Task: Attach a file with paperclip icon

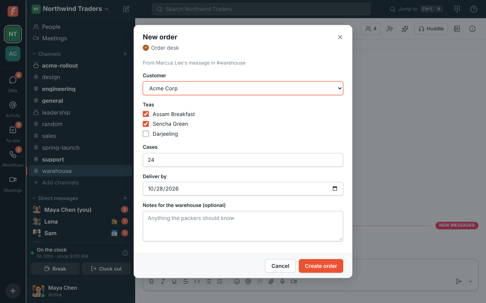Action: pos(271,281)
